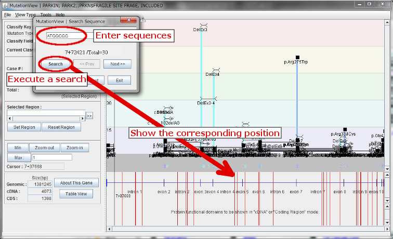The height and width of the screenshot is (239, 393).
Task: Click the Reset Region button
Action: 61,127
